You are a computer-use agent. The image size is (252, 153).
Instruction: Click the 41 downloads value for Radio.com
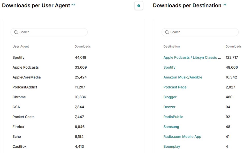point(227,137)
